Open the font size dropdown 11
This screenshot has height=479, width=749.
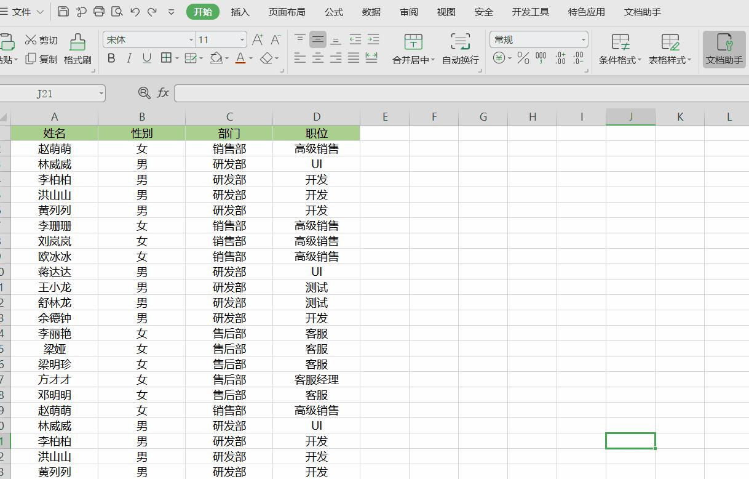(242, 40)
